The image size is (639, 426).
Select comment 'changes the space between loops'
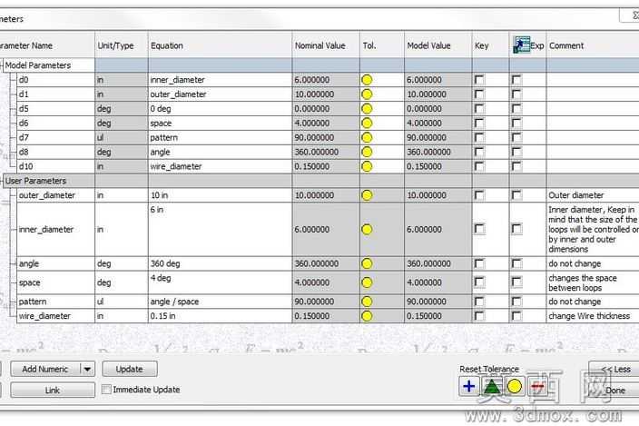coord(593,282)
